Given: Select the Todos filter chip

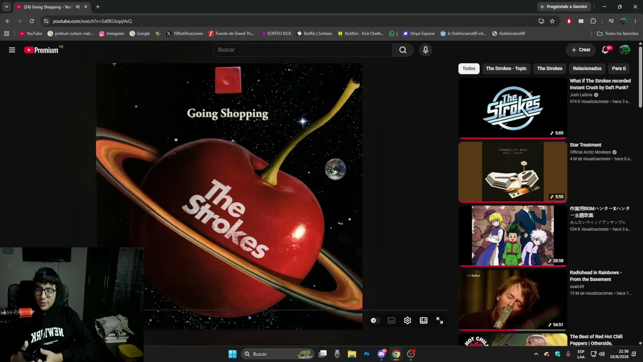Looking at the screenshot, I should tap(469, 68).
